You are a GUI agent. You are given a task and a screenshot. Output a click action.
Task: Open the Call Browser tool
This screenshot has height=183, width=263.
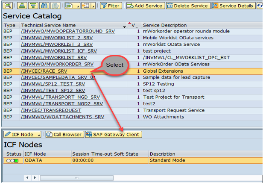point(64,134)
